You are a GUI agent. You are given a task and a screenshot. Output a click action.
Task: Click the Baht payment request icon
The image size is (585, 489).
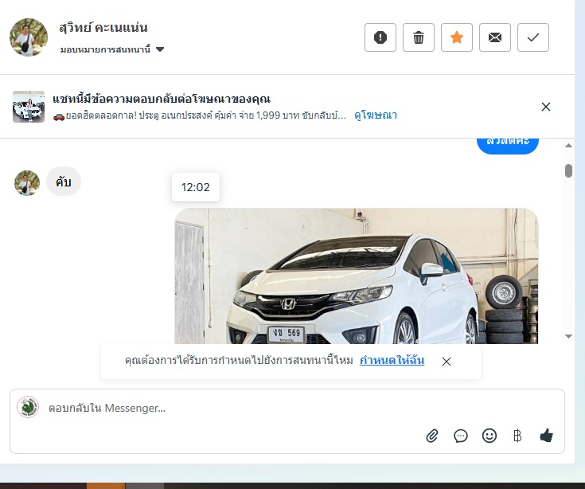pyautogui.click(x=517, y=436)
